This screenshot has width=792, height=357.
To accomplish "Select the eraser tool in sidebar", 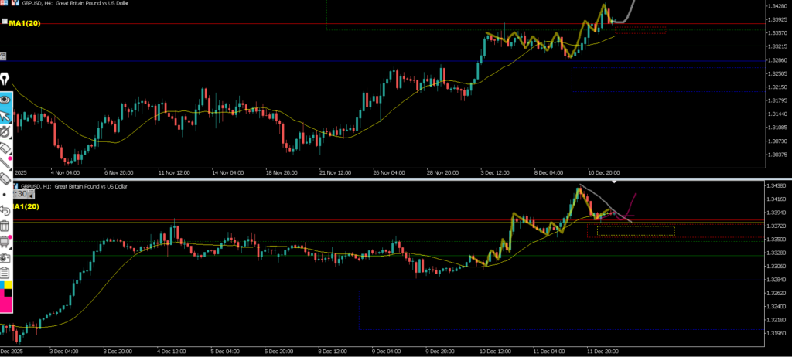I will 5,147.
